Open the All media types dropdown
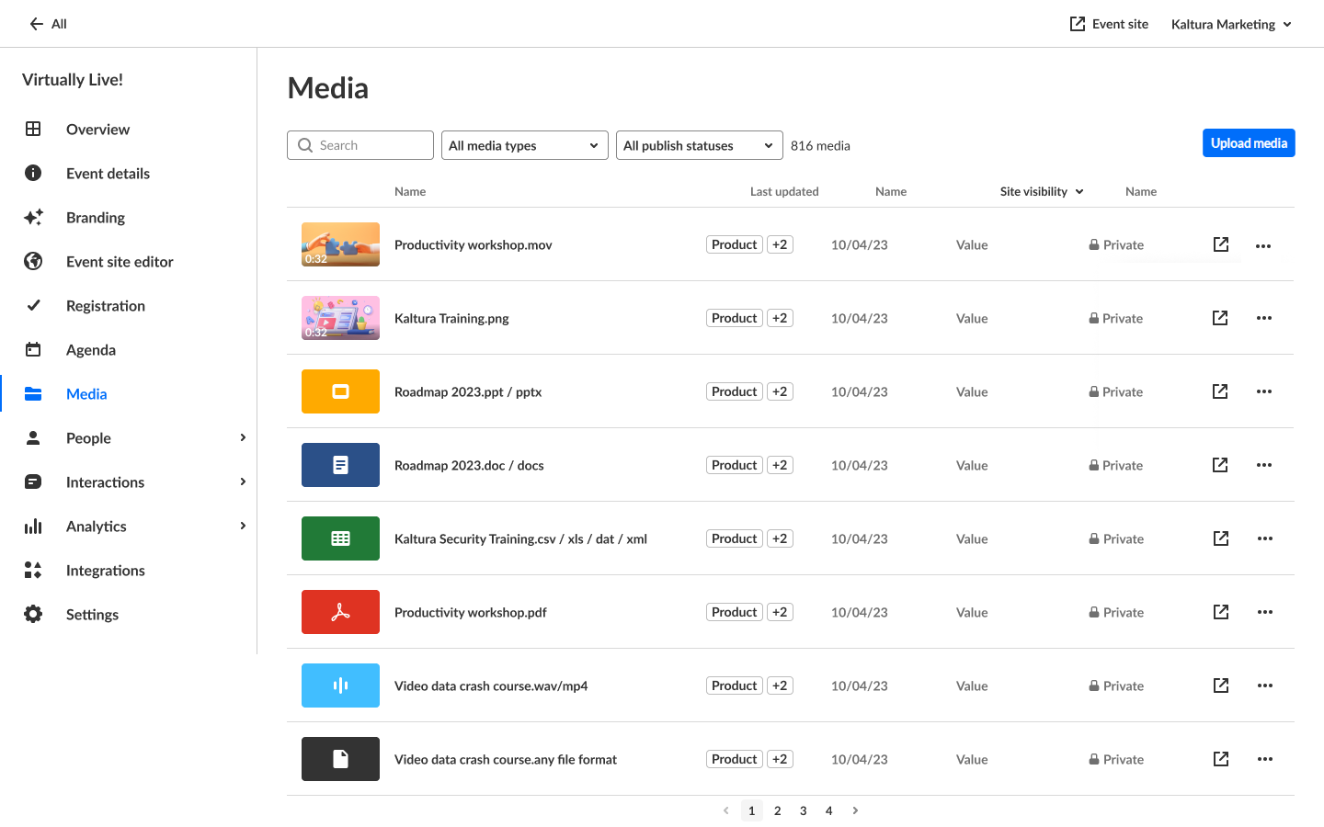This screenshot has width=1324, height=827. [524, 145]
